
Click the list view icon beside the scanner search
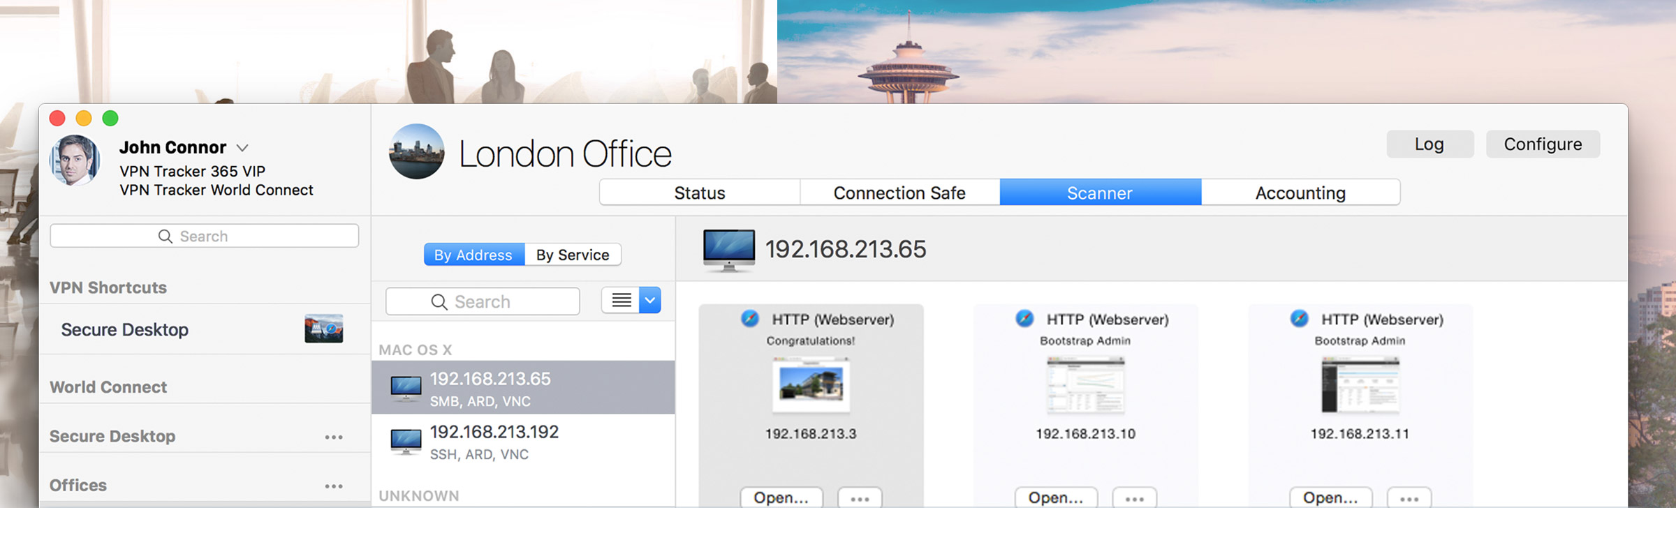coord(621,301)
